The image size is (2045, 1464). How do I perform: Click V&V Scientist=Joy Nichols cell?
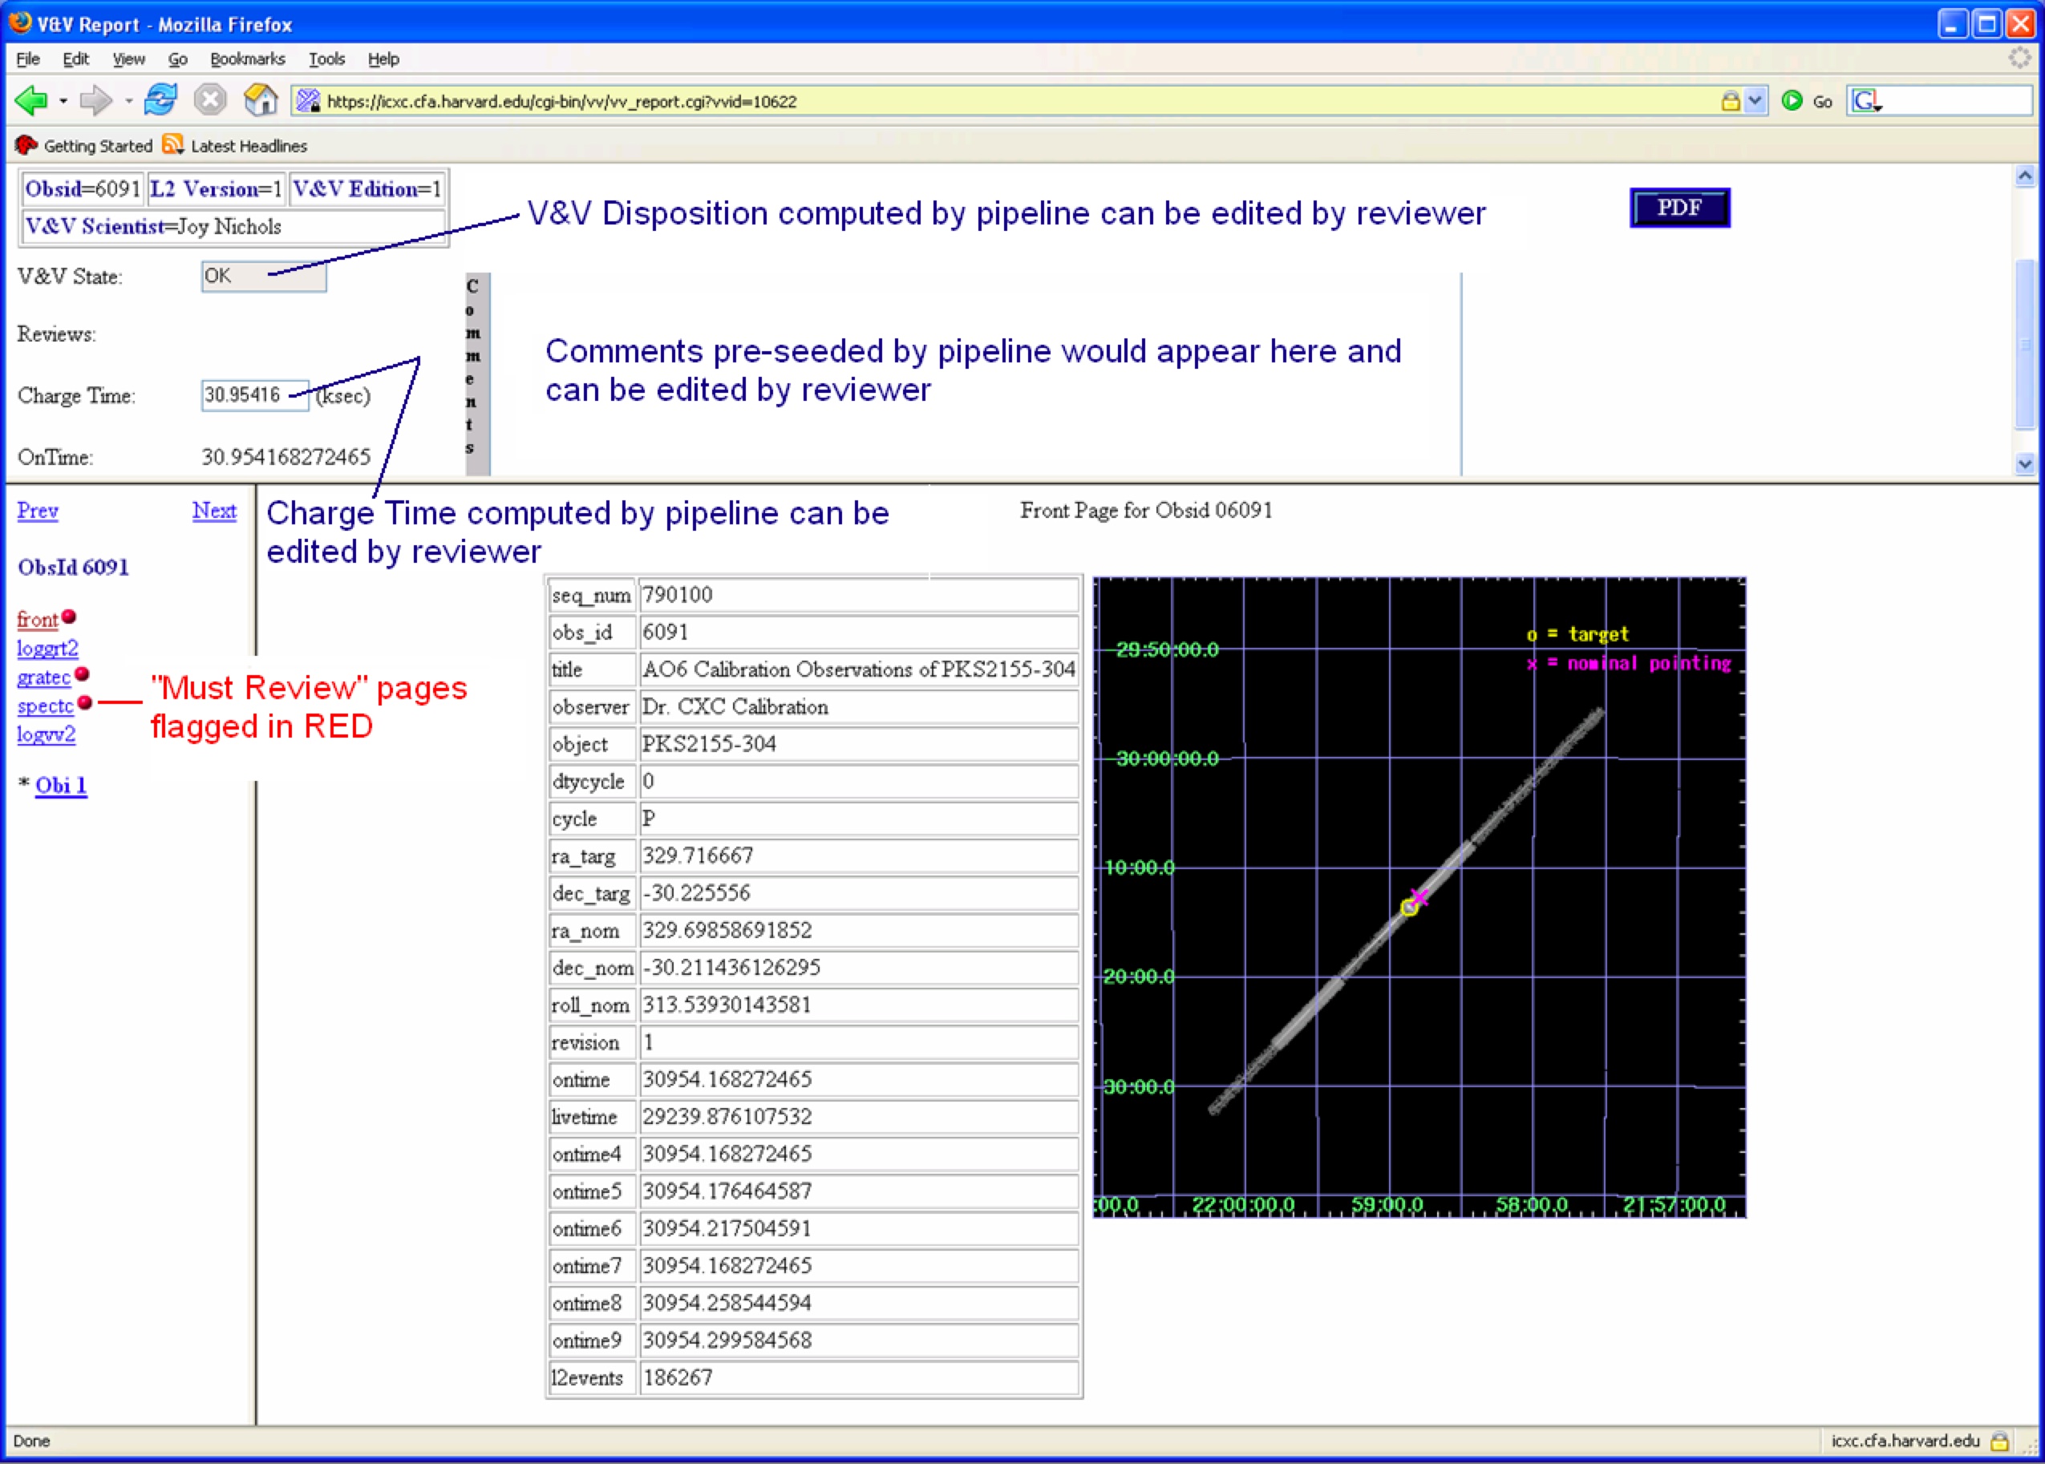coord(233,226)
